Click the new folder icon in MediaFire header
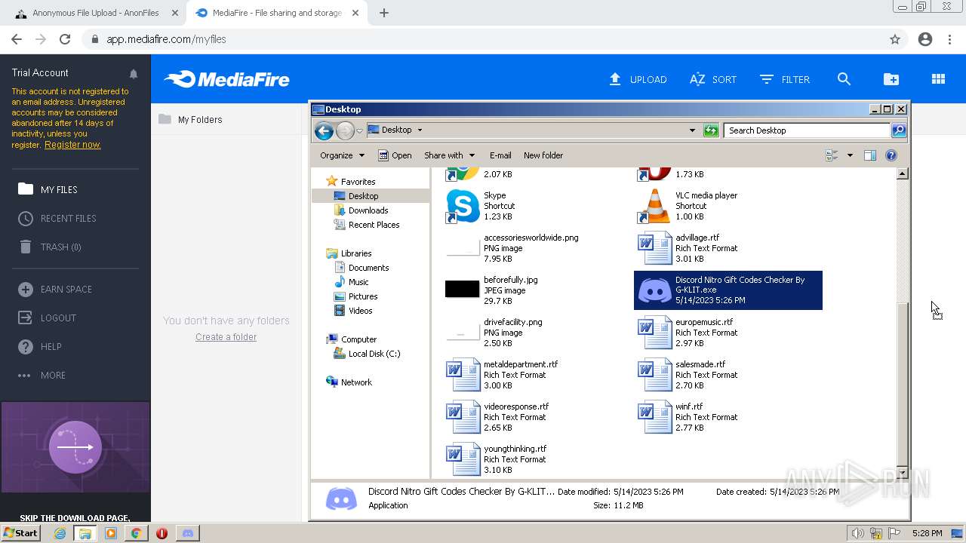The height and width of the screenshot is (543, 966). coord(891,79)
